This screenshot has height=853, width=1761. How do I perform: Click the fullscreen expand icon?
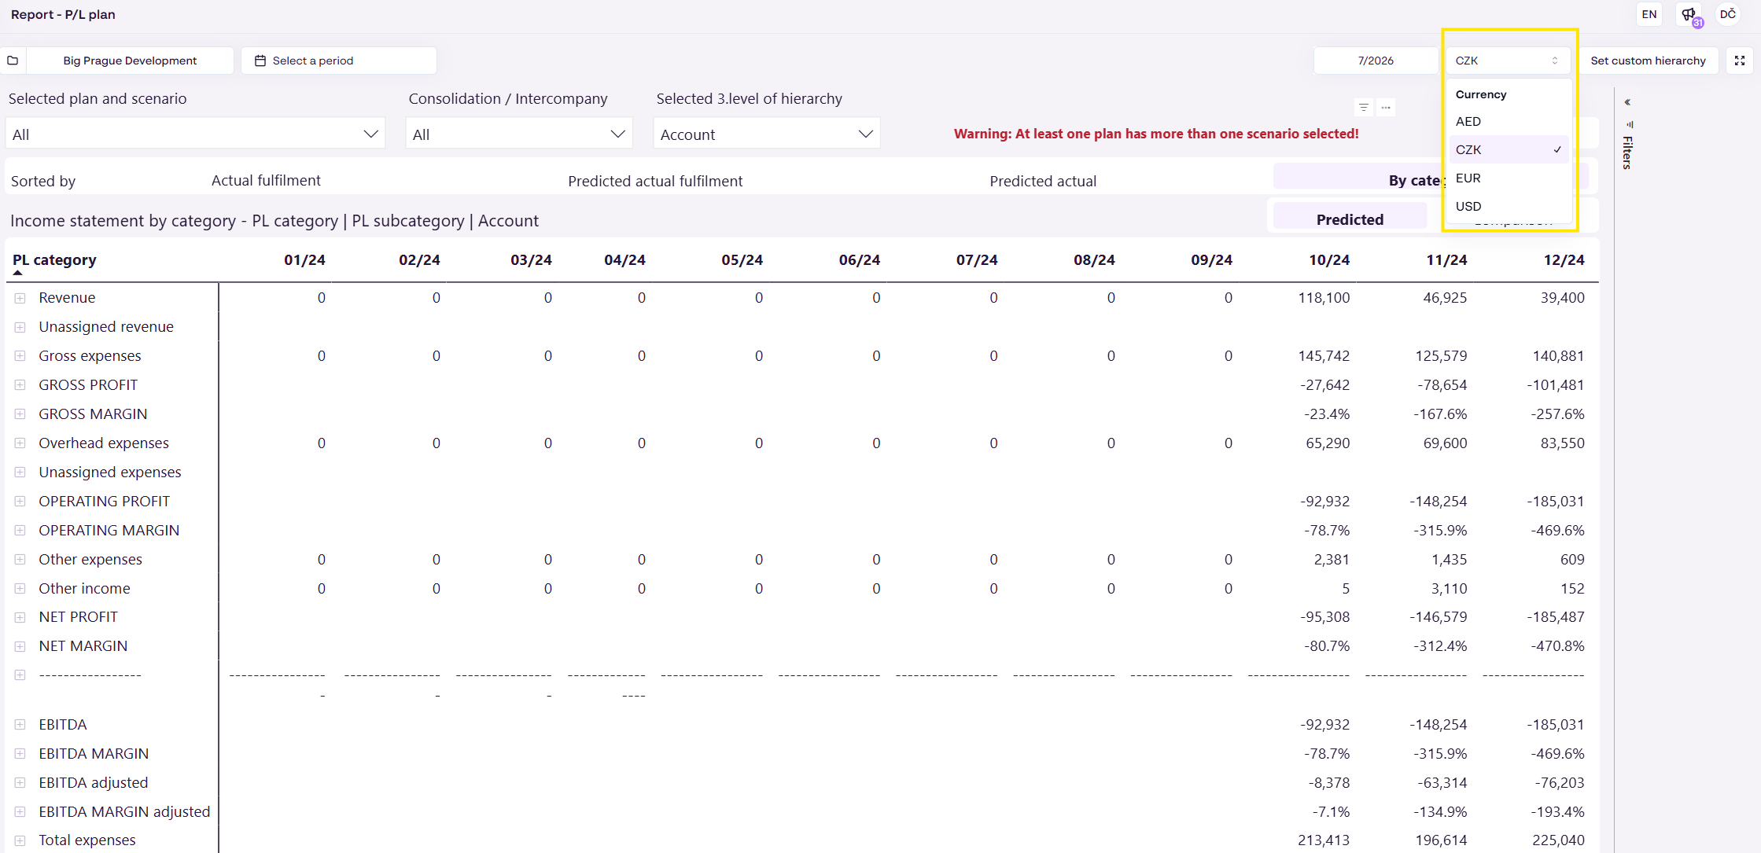click(1740, 61)
